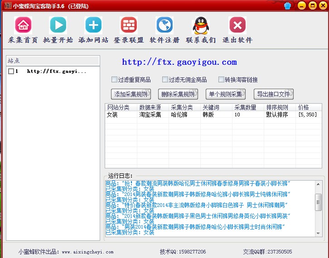Viewport: 329px width, 258px height.
Task: Enable 过滤重复商品 checkbox
Action: pos(114,79)
